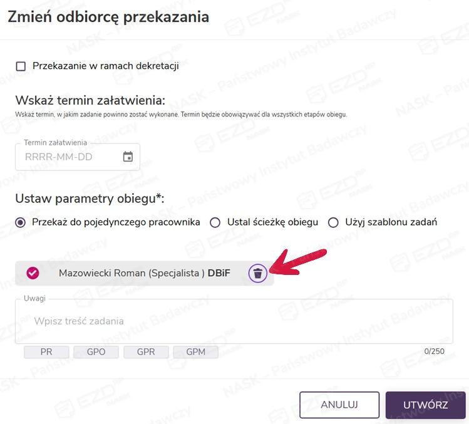469x424 pixels.
Task: Open the calendar date picker icon
Action: pos(128,157)
